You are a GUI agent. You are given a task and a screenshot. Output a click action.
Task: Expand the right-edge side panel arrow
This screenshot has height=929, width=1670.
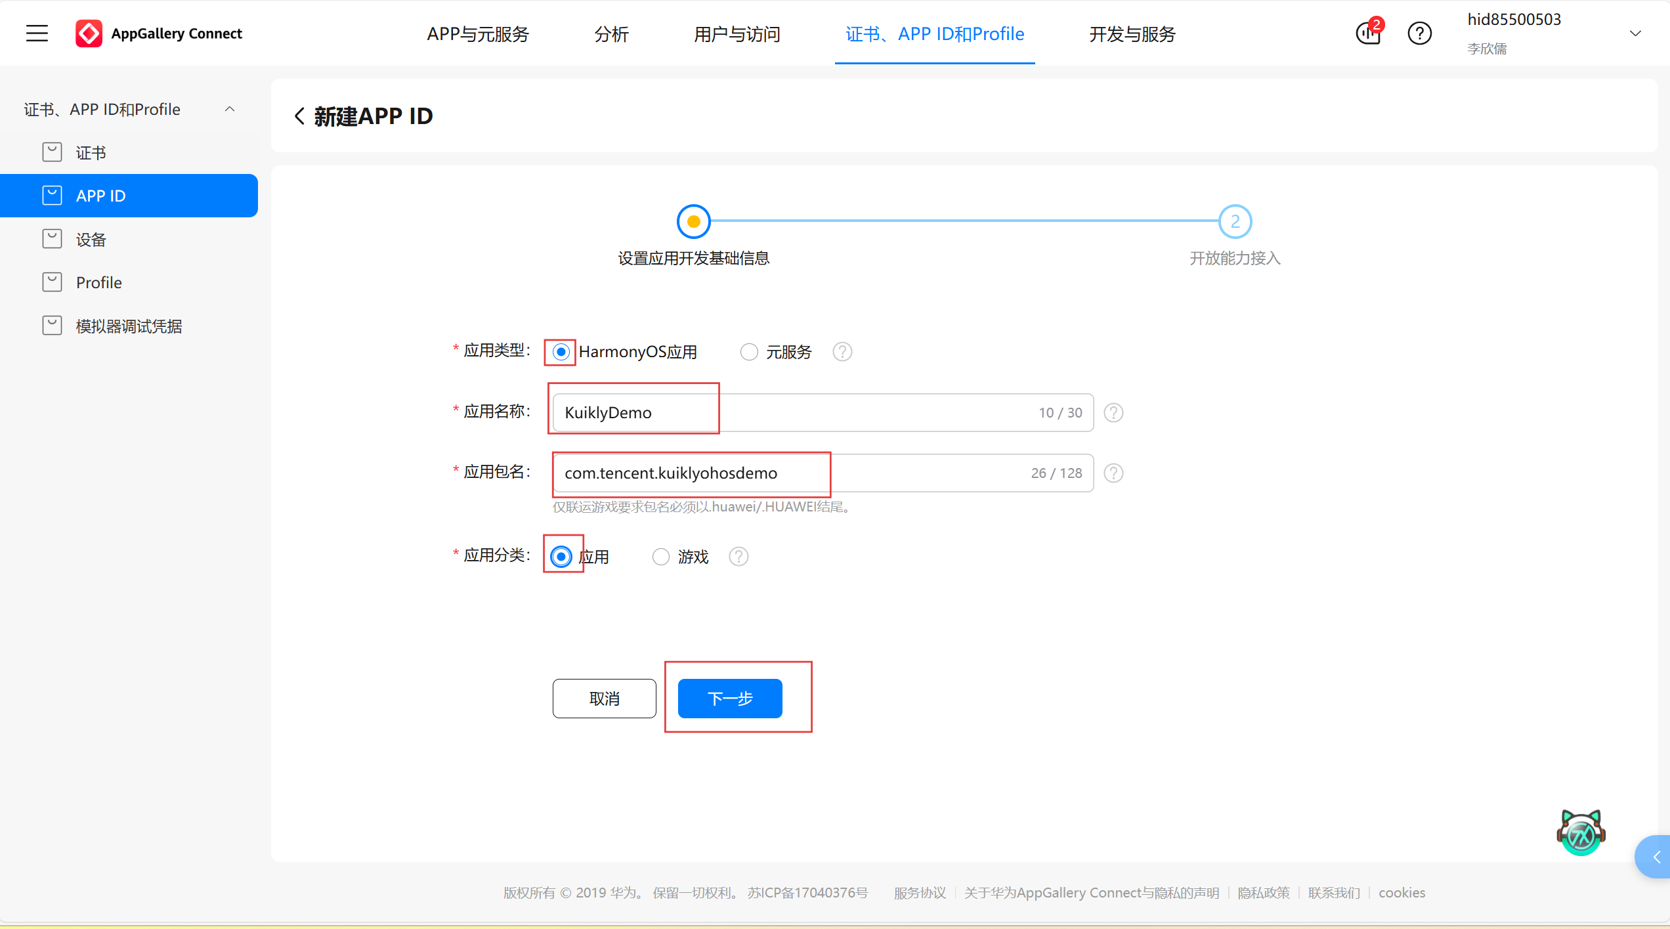(x=1657, y=857)
